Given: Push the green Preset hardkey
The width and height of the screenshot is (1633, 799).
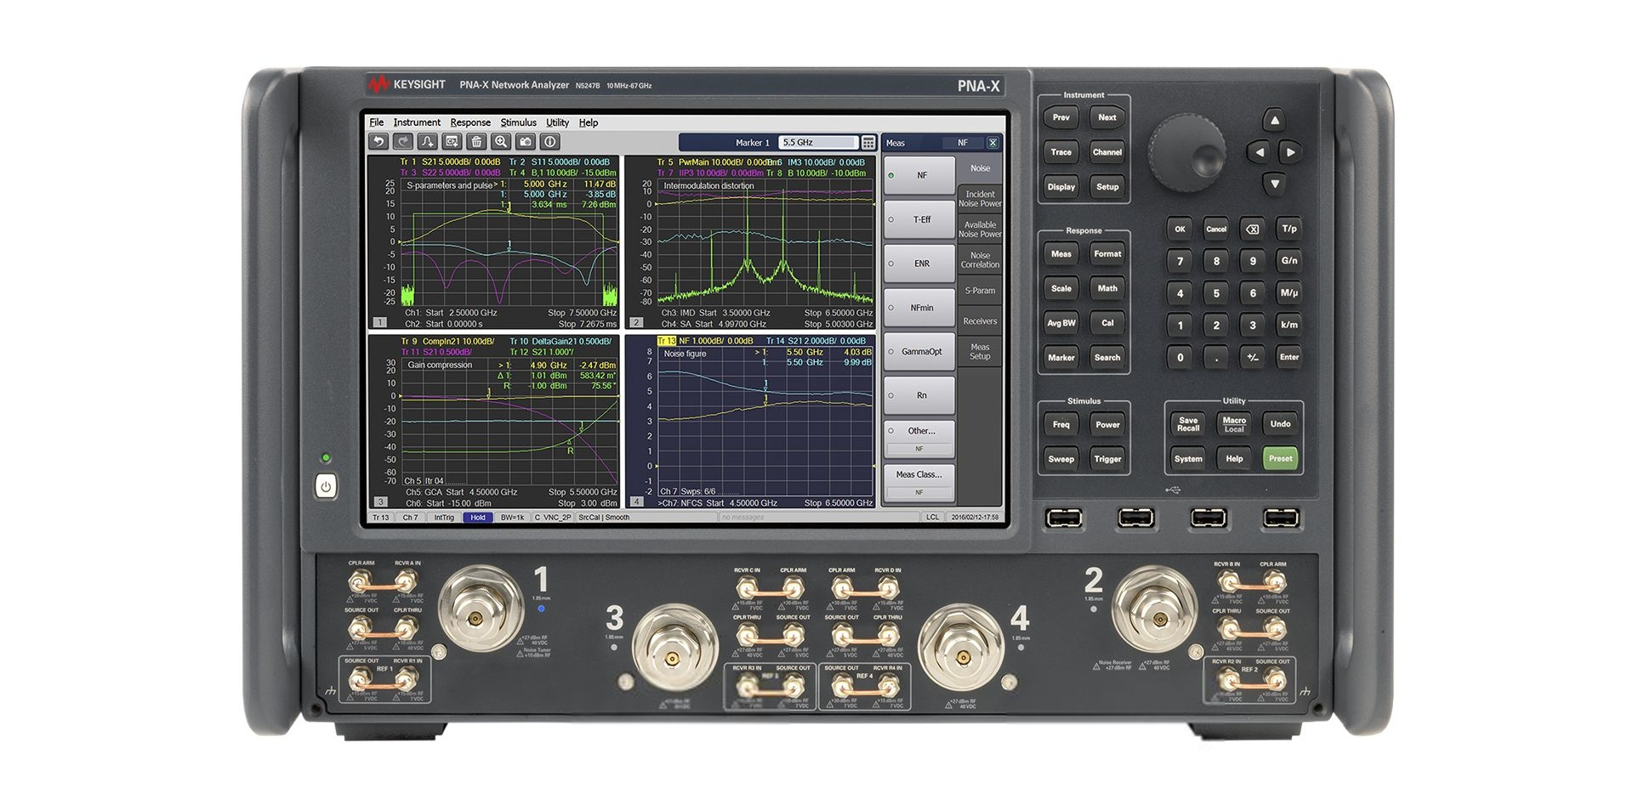Looking at the screenshot, I should (1280, 459).
